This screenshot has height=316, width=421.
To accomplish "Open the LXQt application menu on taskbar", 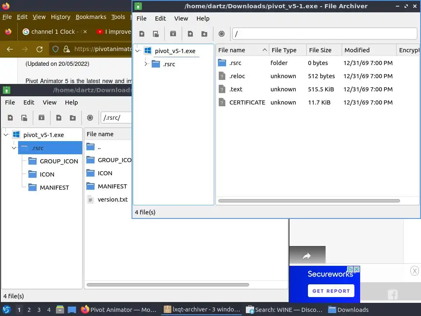I will point(7,310).
